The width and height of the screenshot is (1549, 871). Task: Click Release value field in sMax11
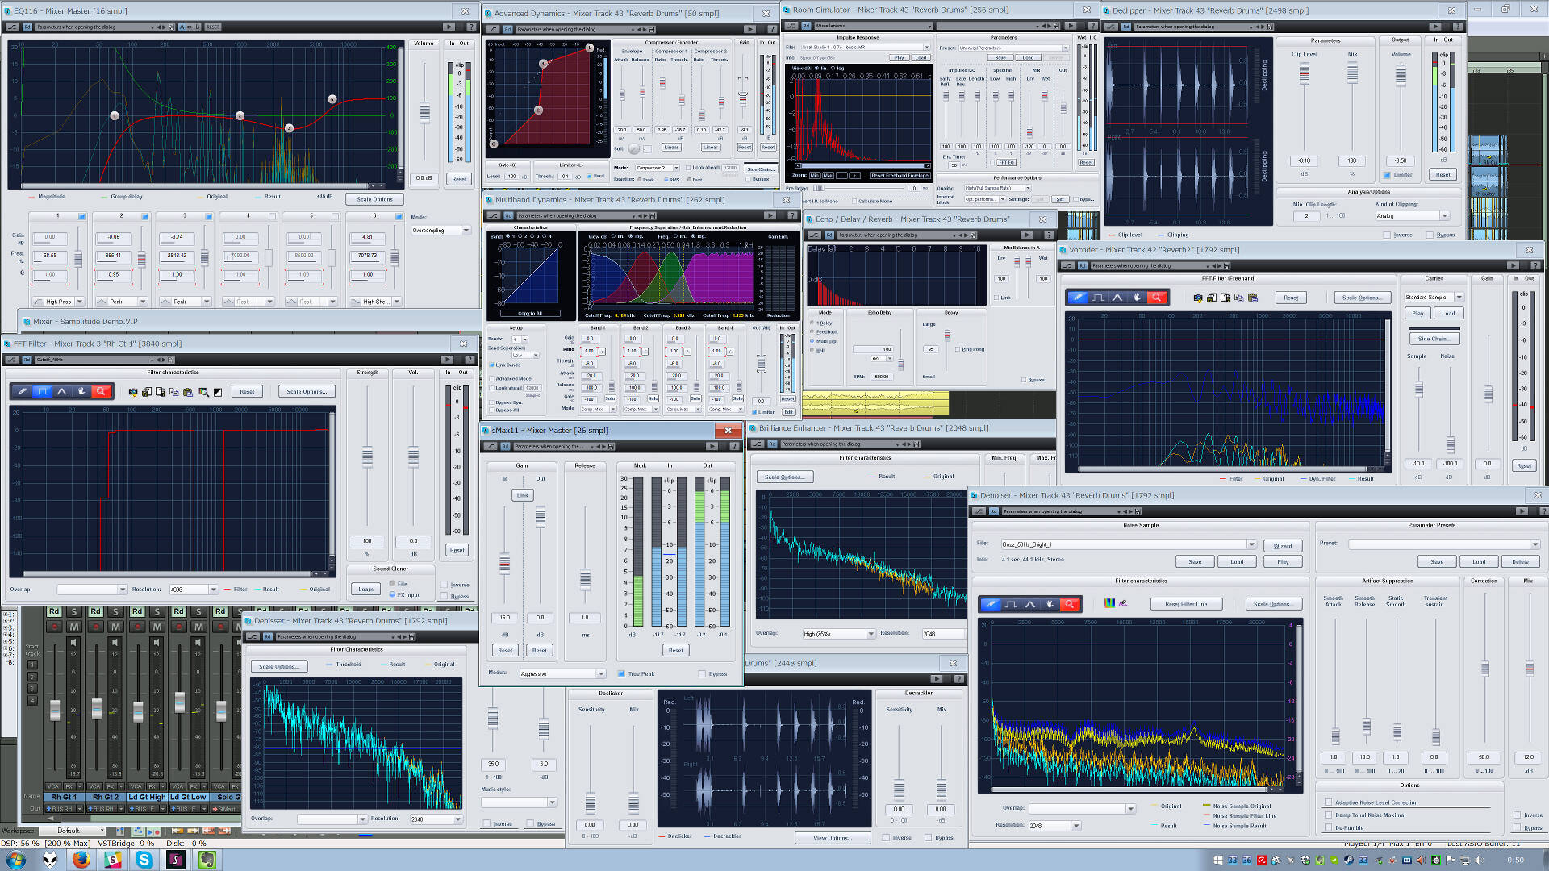pos(585,618)
